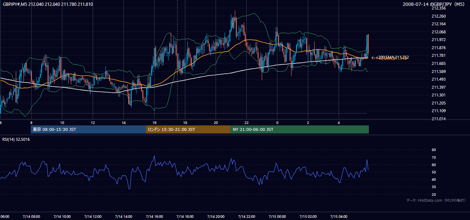
Task: Click RSI scale value 40
Action: click(434, 179)
